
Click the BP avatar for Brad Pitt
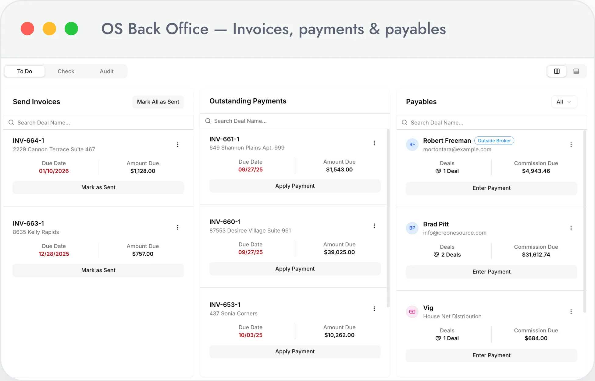point(412,228)
